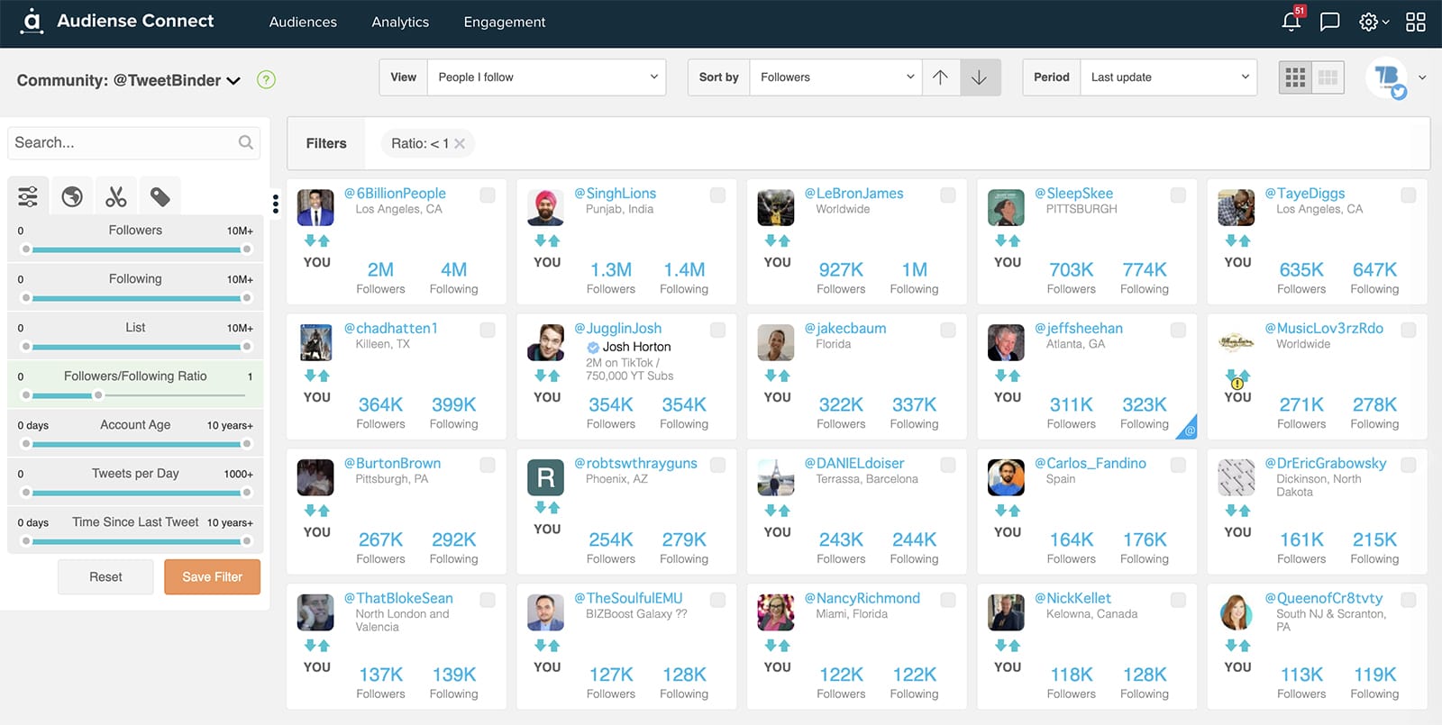Adjust the Tweets per Day slider
This screenshot has height=725, width=1442.
136,493
